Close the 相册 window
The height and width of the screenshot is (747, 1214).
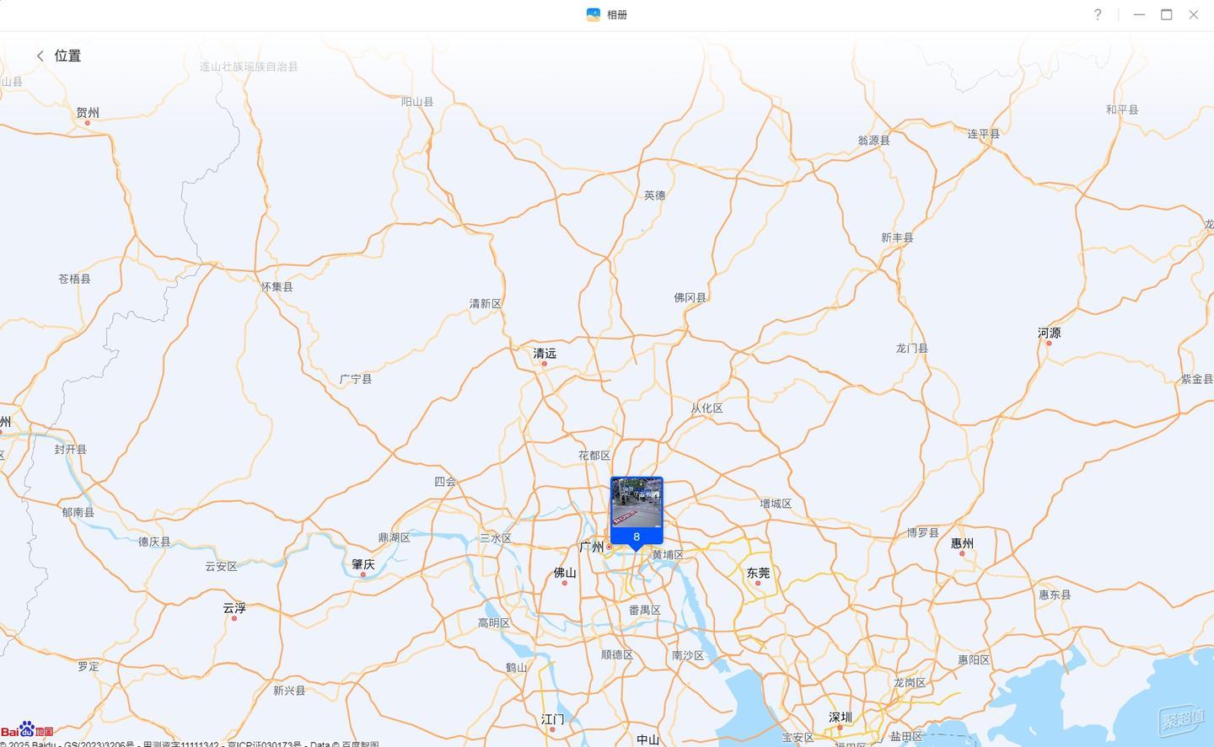coord(1194,14)
